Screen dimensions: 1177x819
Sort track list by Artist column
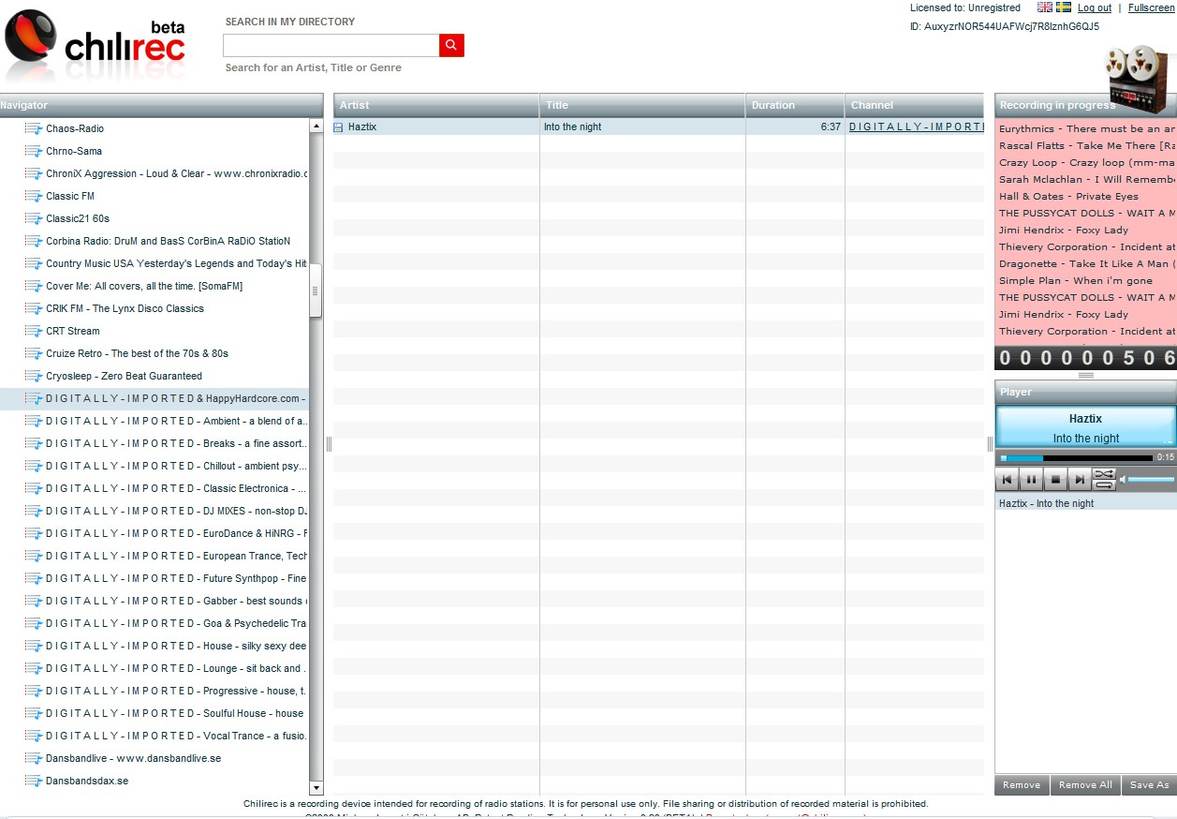coord(436,105)
